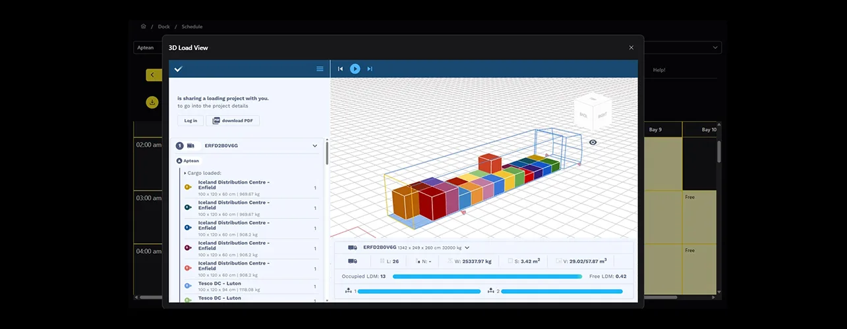Click the maroon marker of the fourth Iceland cargo item

[188, 248]
